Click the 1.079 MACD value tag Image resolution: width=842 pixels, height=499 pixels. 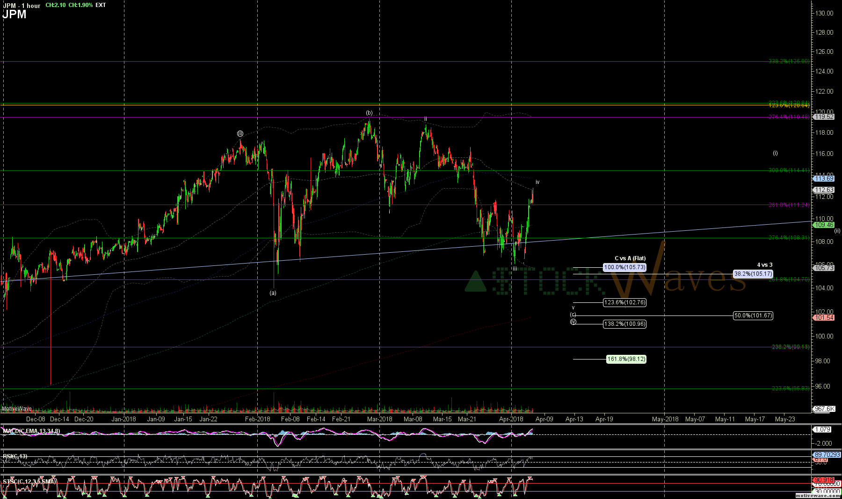coord(822,429)
